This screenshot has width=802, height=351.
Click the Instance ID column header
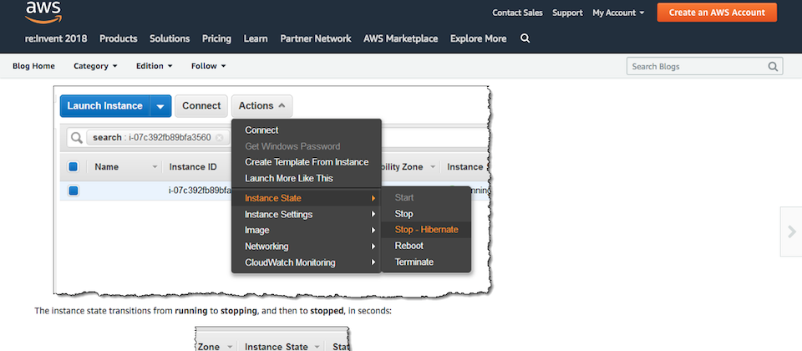click(193, 167)
